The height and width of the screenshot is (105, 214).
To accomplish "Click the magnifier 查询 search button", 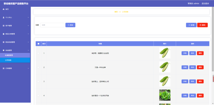I will pyautogui.click(x=70, y=25).
